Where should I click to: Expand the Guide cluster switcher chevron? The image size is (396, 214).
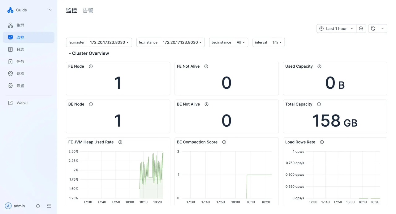pyautogui.click(x=50, y=10)
